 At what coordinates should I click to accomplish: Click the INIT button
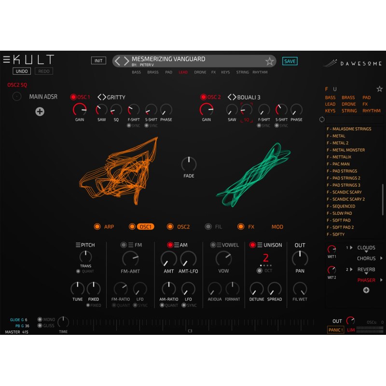tap(98, 61)
